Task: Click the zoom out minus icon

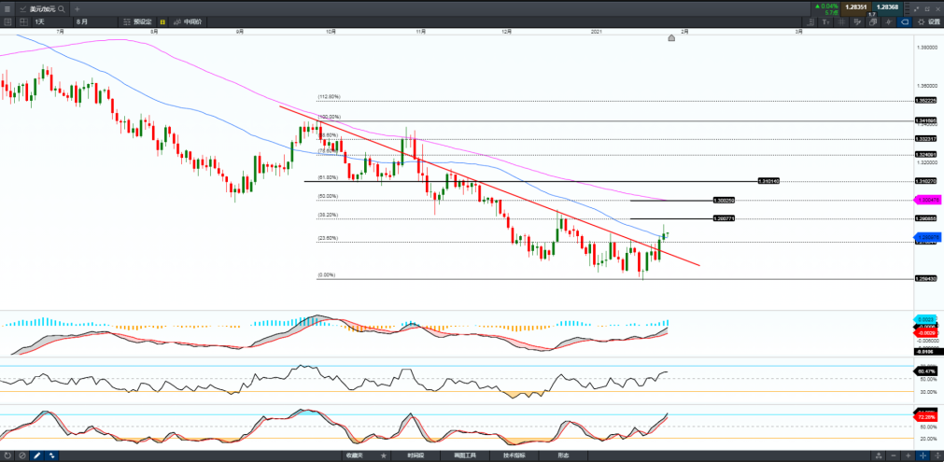Action: point(894,456)
